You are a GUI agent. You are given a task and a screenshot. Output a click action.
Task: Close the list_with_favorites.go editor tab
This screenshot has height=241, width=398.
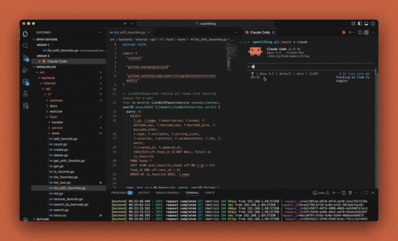[x=149, y=32]
